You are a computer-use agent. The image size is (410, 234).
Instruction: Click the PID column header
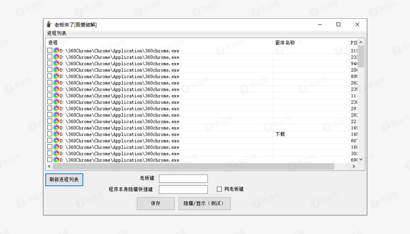click(x=353, y=42)
